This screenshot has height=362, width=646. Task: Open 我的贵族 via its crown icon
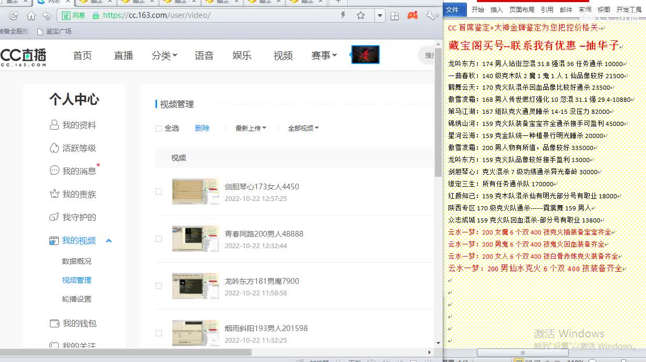pos(54,194)
